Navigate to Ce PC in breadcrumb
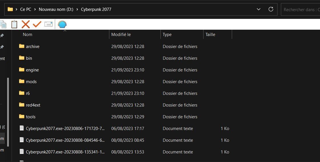 point(26,9)
